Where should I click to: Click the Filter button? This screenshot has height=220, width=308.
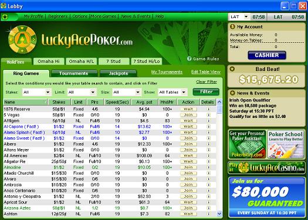click(x=206, y=92)
